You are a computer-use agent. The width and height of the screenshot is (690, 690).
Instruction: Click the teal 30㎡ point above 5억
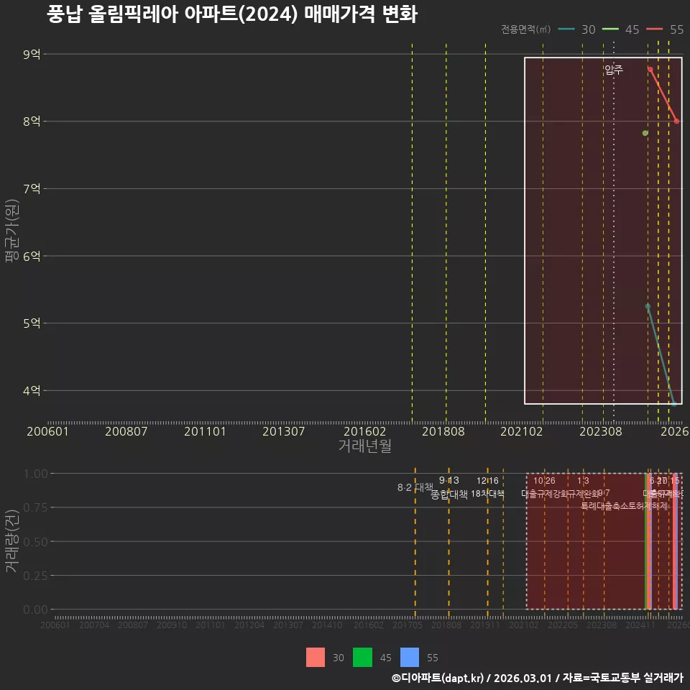coord(648,306)
